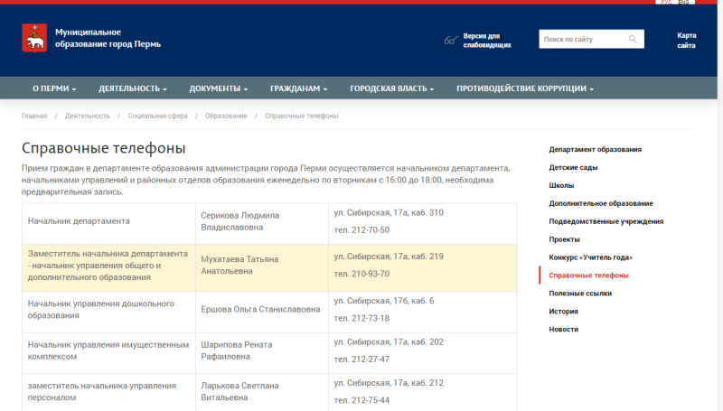This screenshot has height=411, width=723.
Task: Click the 'Справочные телефоны' page heading
Action: [104, 148]
